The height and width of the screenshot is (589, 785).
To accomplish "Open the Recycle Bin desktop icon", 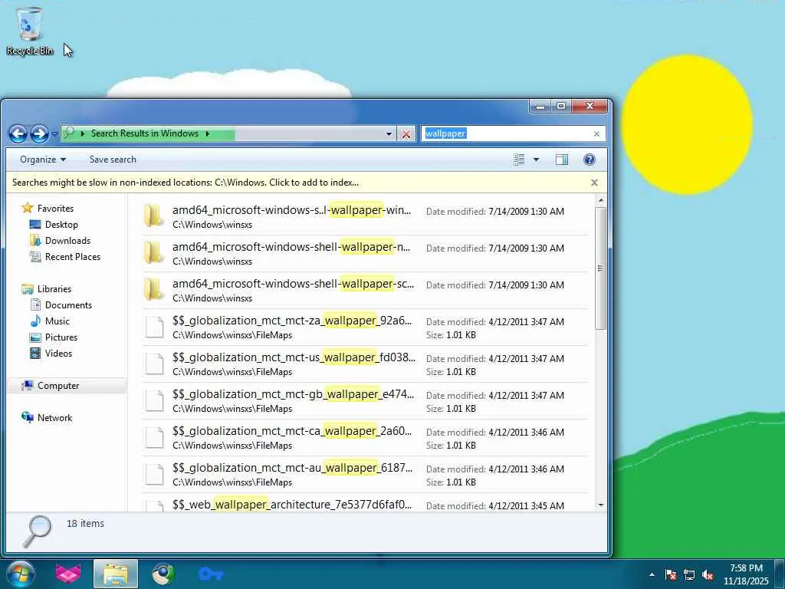I will click(30, 31).
